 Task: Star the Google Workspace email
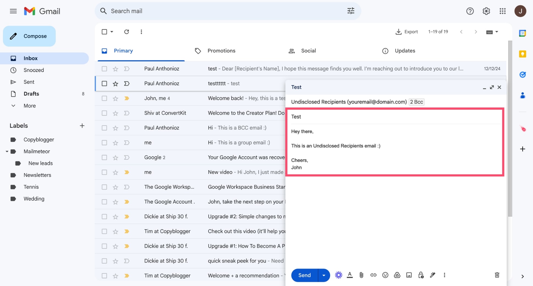[x=115, y=187]
